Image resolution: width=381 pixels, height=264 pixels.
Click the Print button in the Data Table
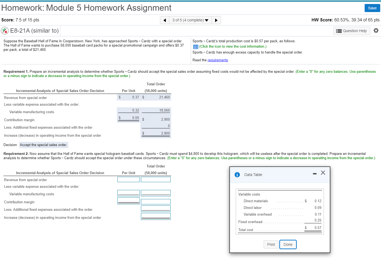click(271, 244)
